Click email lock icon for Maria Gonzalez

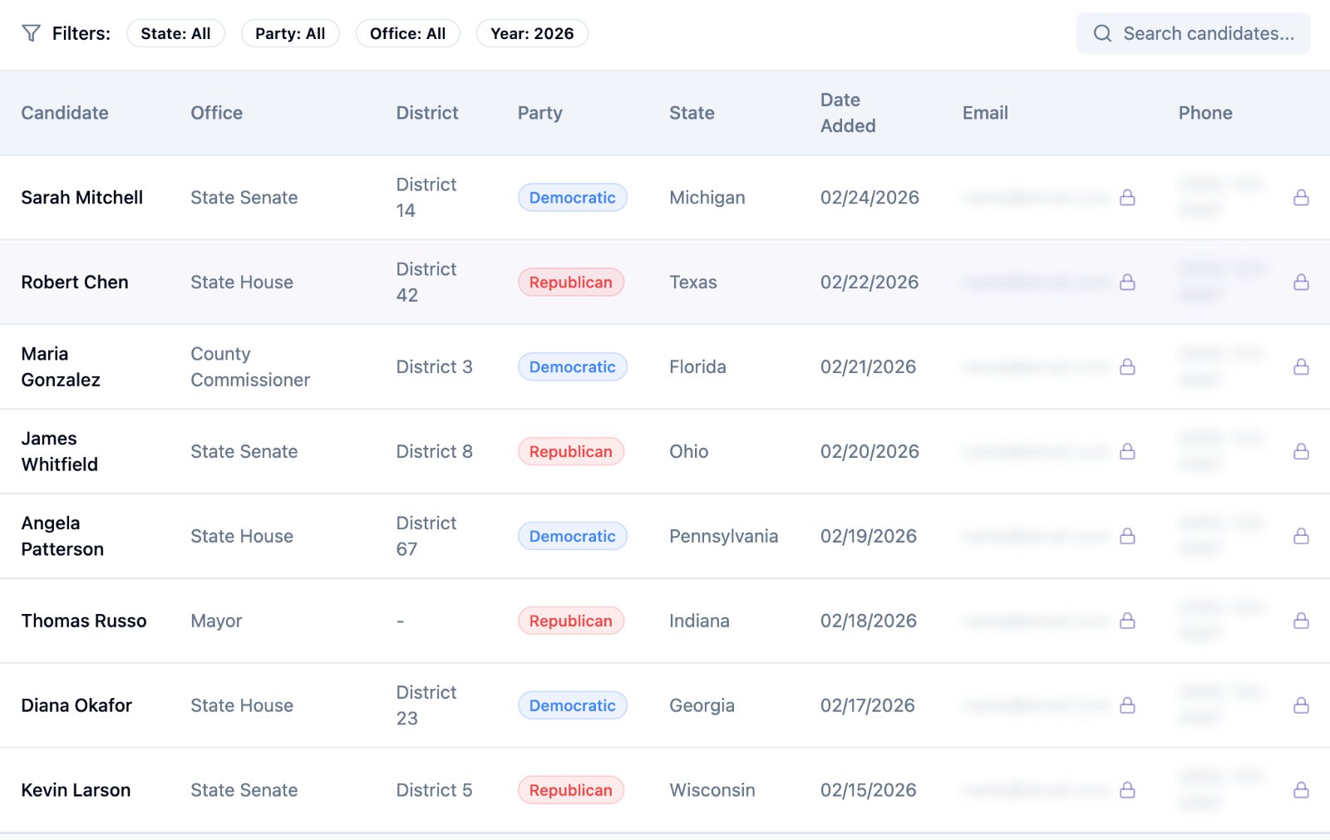[x=1127, y=367]
